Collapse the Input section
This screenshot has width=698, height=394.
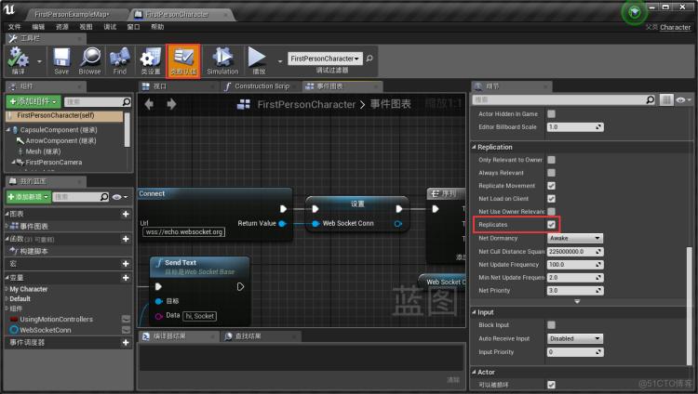click(474, 312)
